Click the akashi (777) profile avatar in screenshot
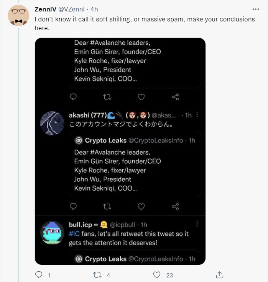 tap(52, 123)
